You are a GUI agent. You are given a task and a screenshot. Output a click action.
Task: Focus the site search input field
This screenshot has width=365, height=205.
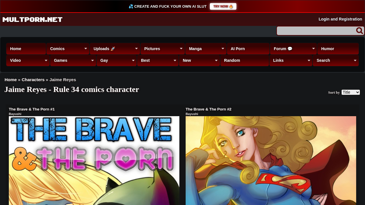[x=316, y=31]
